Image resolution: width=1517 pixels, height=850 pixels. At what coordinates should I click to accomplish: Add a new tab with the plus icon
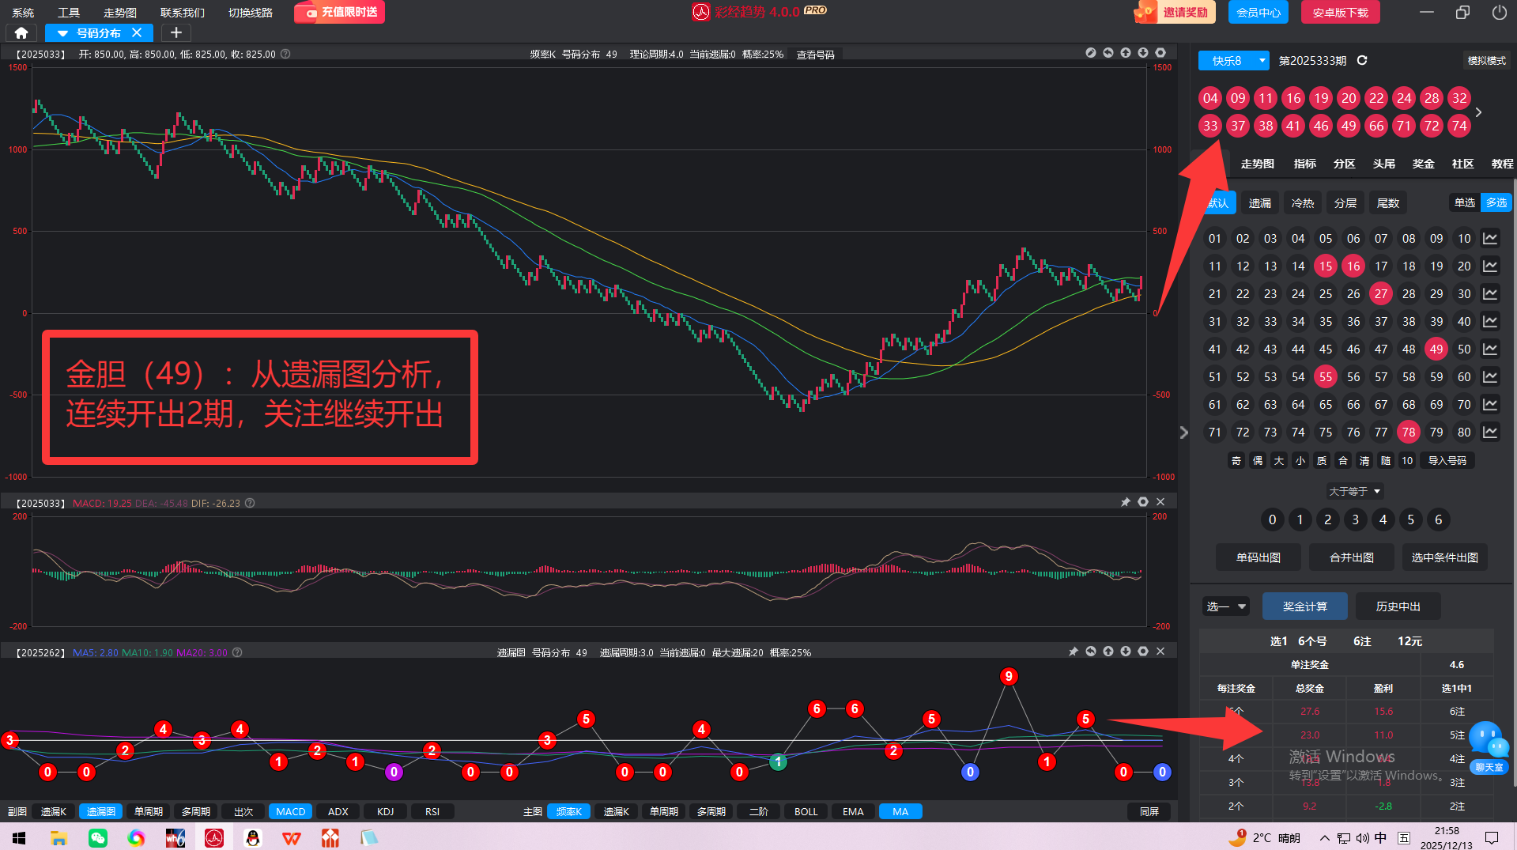coord(176,32)
